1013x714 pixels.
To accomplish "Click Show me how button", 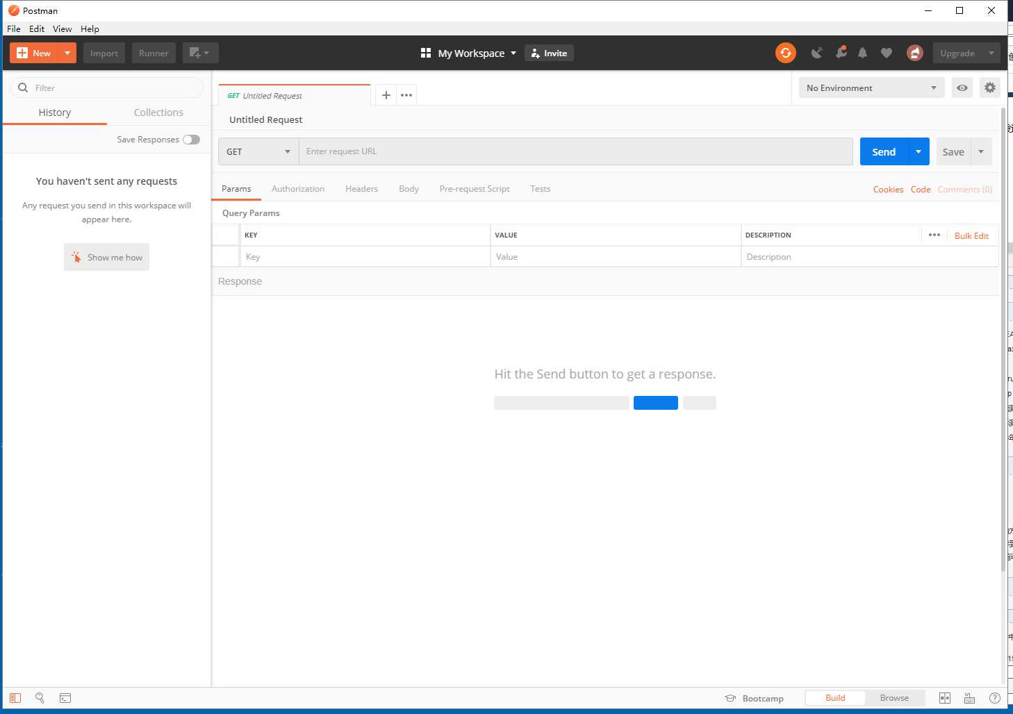I will (106, 257).
